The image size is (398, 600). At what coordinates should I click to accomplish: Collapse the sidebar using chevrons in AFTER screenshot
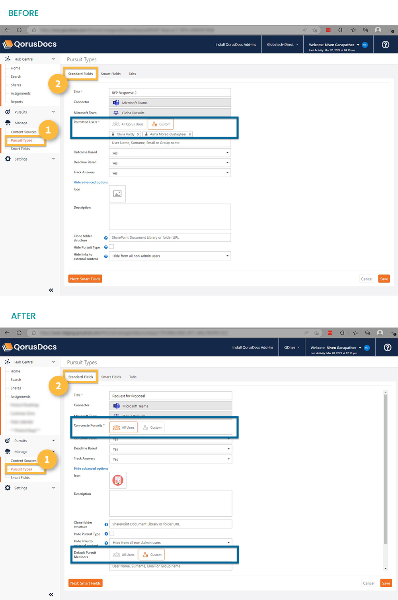51,594
